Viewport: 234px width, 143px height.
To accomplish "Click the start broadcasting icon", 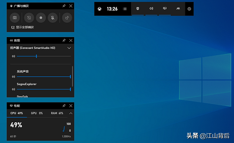I will click(x=67, y=18).
